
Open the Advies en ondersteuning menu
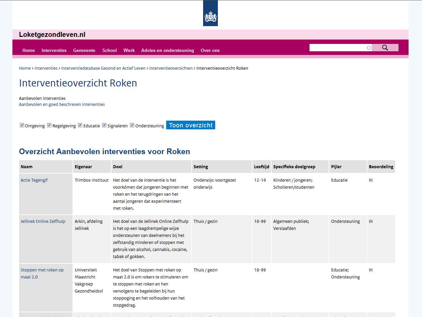click(168, 51)
